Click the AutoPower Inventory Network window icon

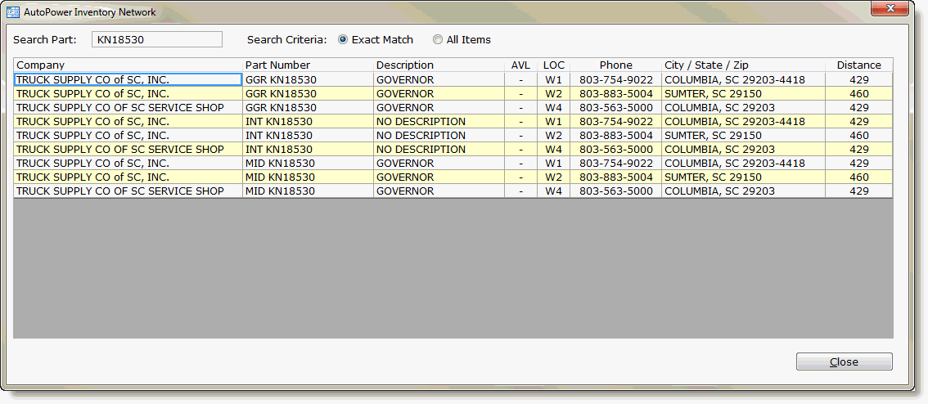[12, 11]
